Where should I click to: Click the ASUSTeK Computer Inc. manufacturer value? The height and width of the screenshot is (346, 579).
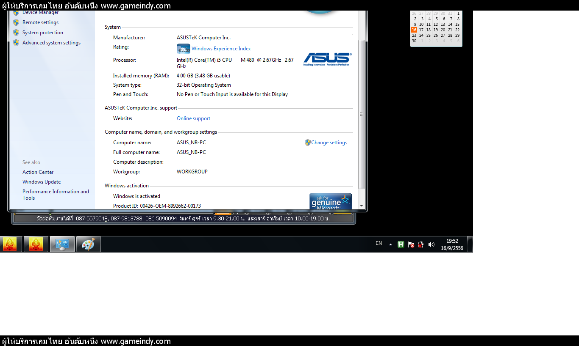[x=203, y=38]
